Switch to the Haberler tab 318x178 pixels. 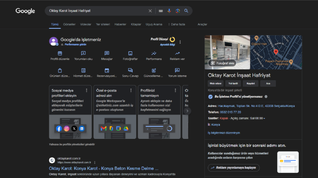[120, 24]
